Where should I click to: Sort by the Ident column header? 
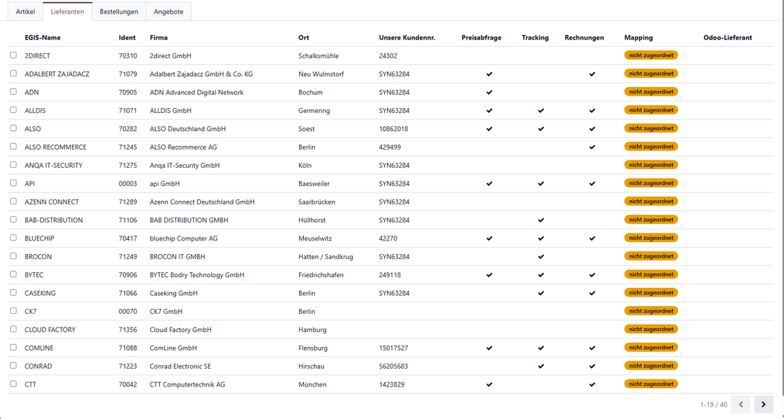click(x=127, y=37)
